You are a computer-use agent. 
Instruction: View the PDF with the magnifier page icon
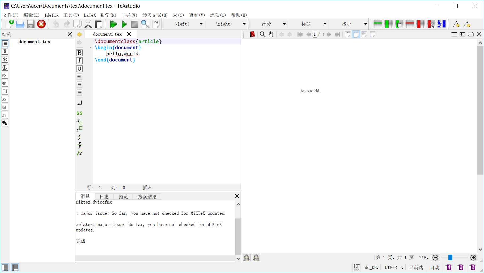click(x=145, y=24)
